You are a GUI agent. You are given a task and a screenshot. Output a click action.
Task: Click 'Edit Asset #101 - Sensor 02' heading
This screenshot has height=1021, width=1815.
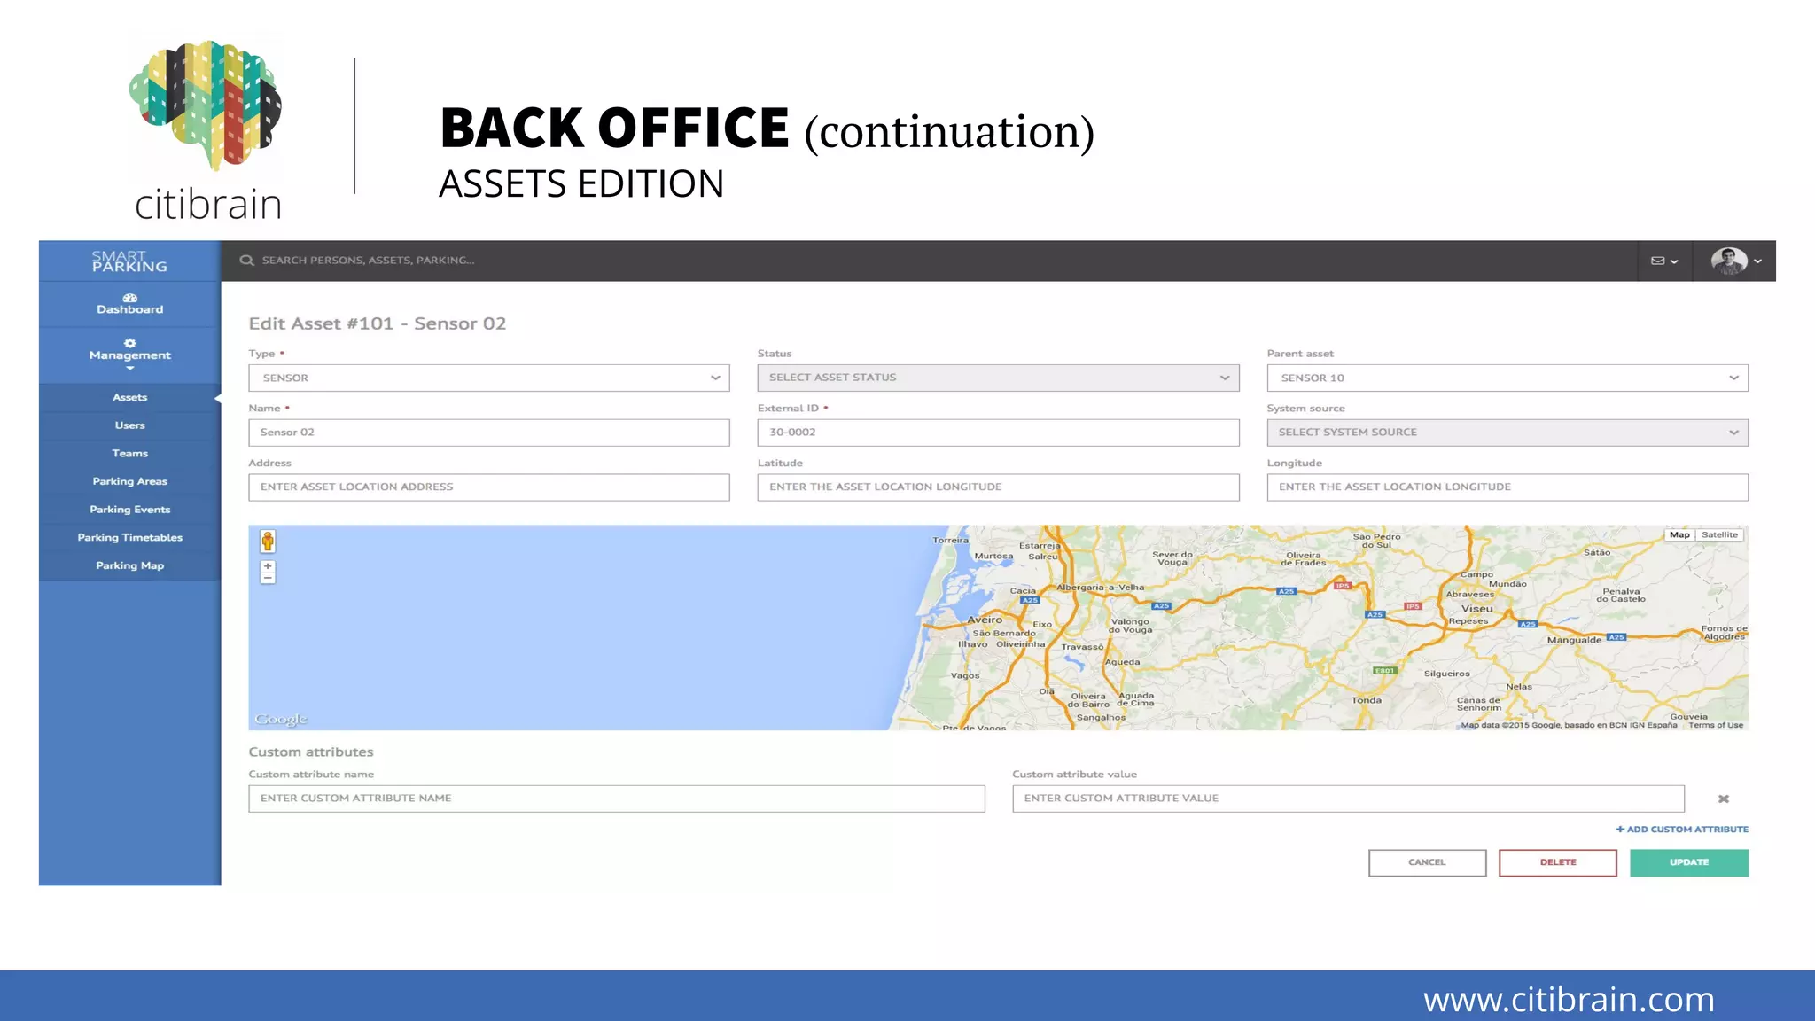(x=378, y=323)
